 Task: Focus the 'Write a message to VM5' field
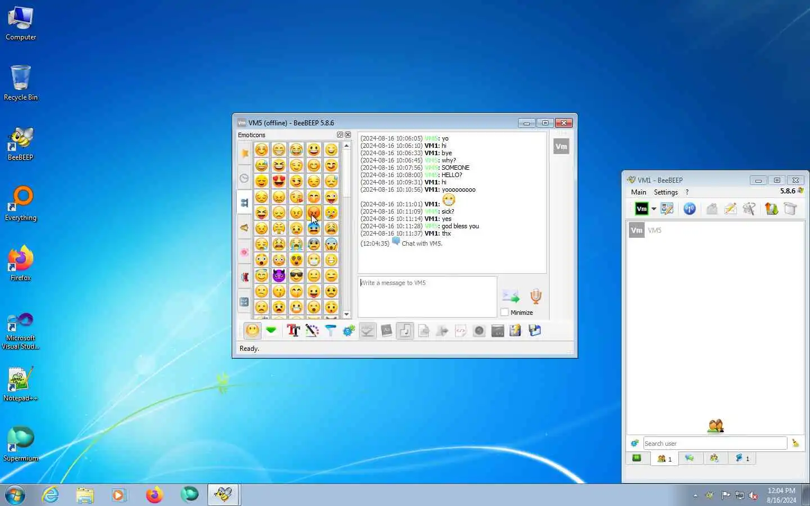[x=427, y=296]
